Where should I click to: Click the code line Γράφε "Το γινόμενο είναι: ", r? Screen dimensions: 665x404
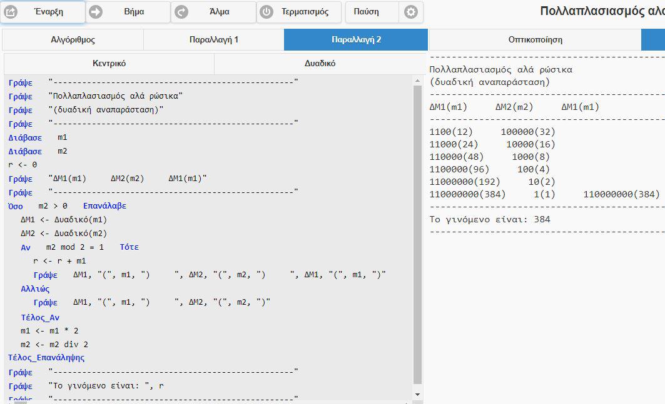(86, 386)
